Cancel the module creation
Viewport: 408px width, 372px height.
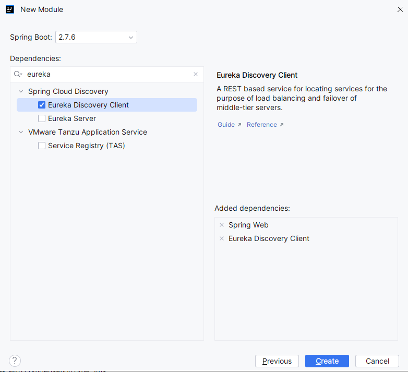(377, 361)
